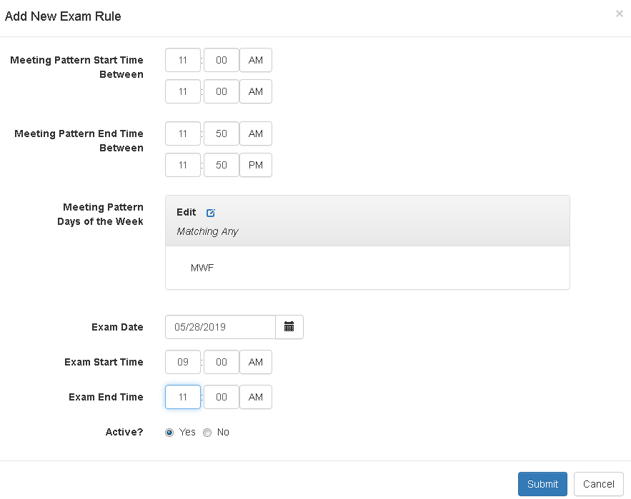Viewport: 631px width, 499px height.
Task: Click second Meeting Pattern End Time minutes field
Action: (x=222, y=165)
